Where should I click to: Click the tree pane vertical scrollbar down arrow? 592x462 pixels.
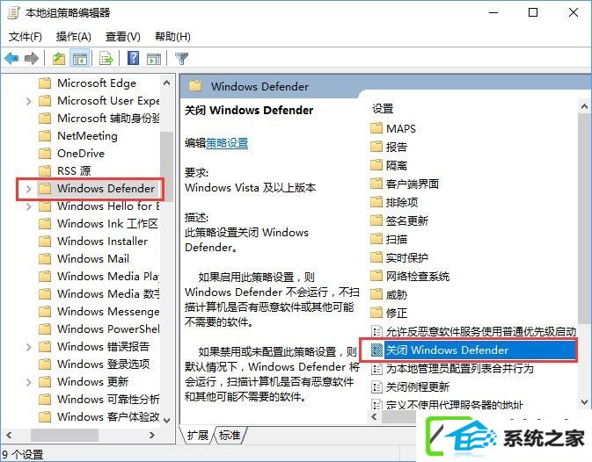click(167, 420)
